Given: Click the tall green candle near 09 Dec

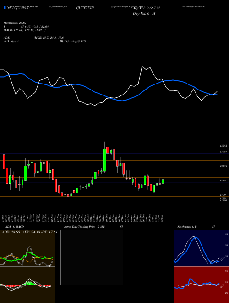Looking at the screenshot, I should pos(104,160).
